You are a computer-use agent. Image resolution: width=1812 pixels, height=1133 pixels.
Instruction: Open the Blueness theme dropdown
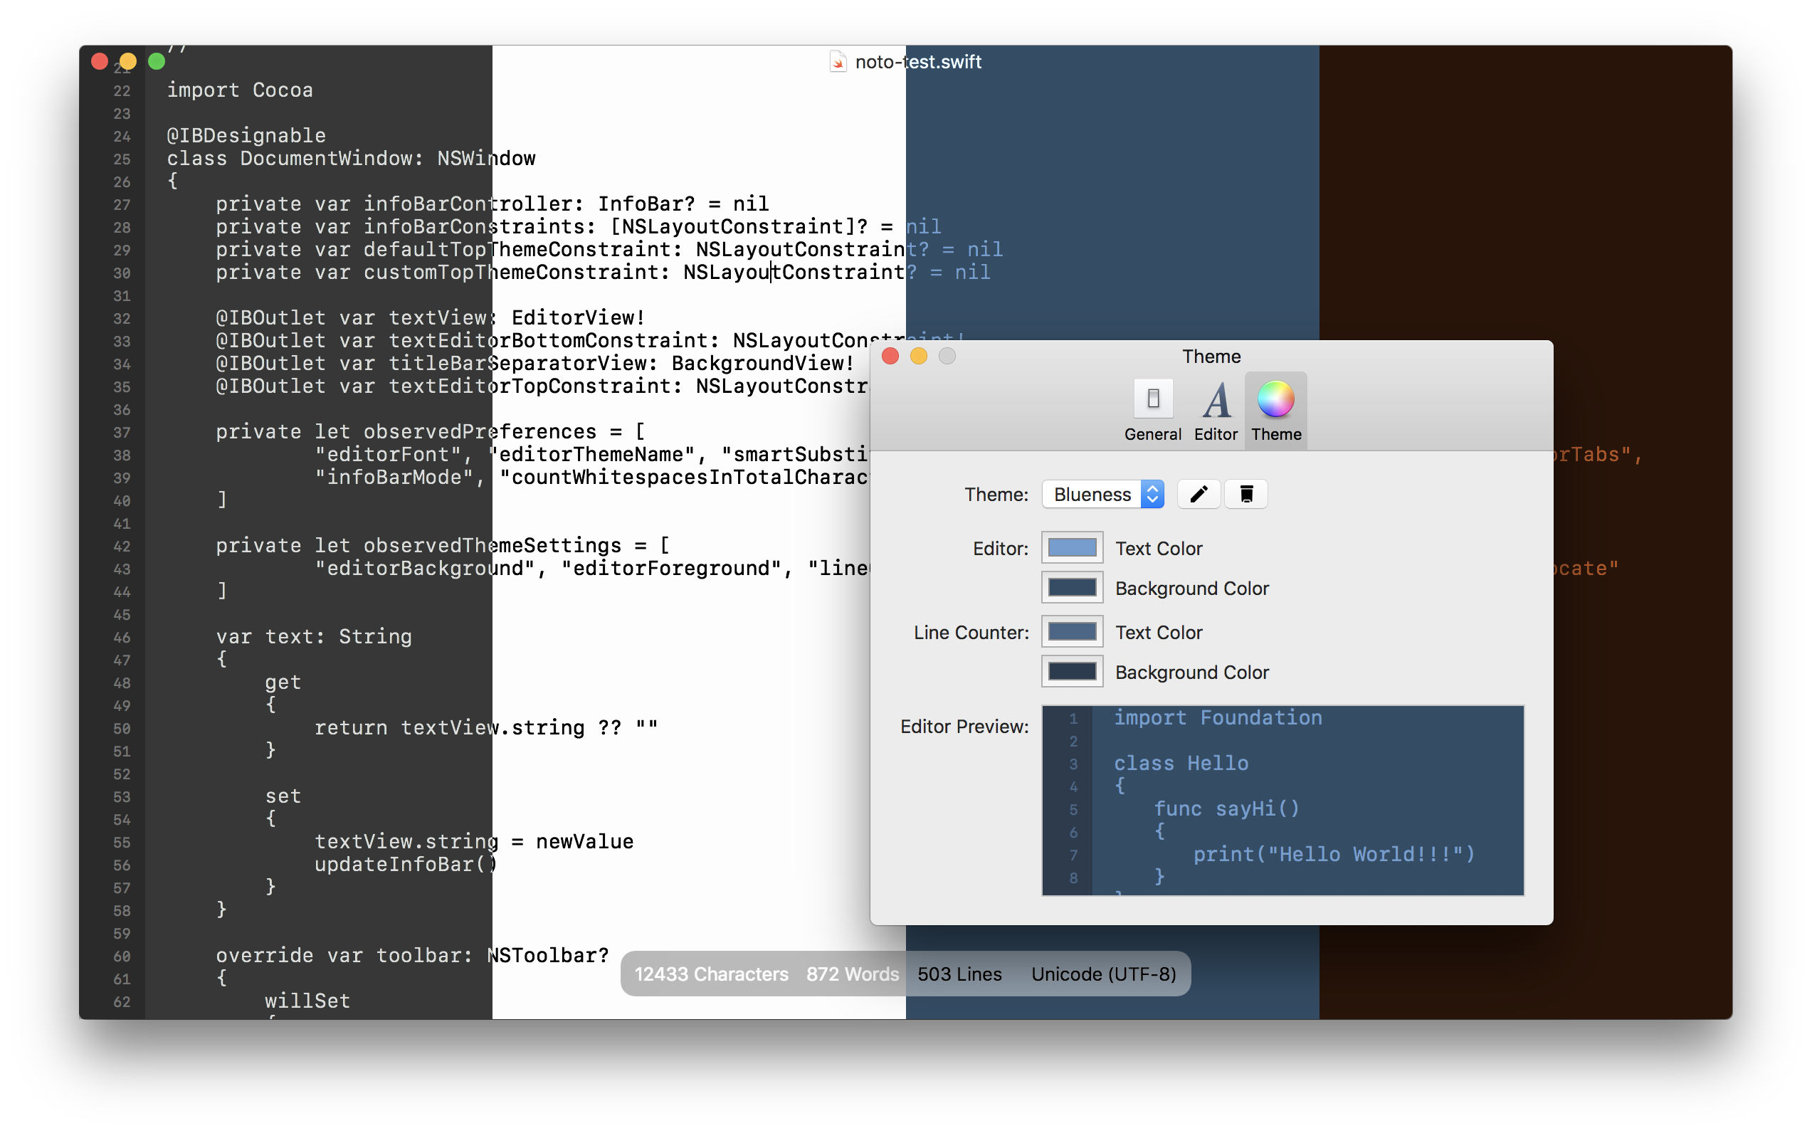click(1092, 494)
